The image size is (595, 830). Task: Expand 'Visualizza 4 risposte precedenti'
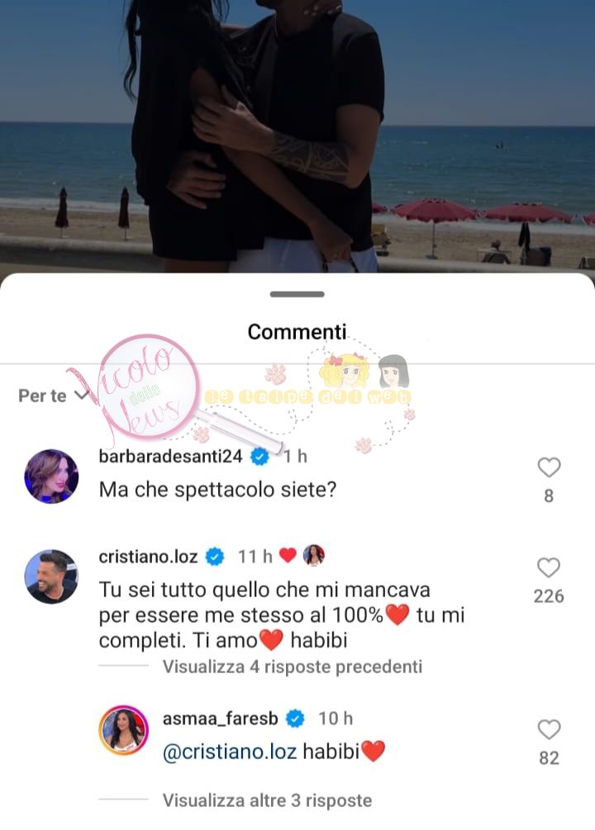tap(292, 666)
